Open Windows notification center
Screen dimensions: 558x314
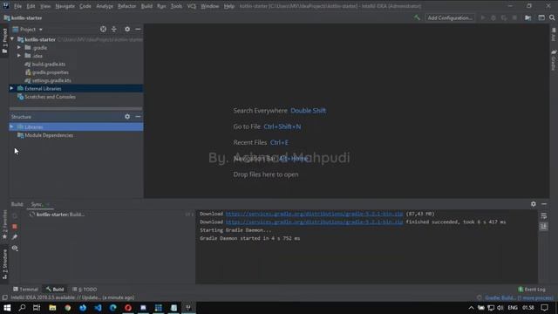tap(544, 308)
